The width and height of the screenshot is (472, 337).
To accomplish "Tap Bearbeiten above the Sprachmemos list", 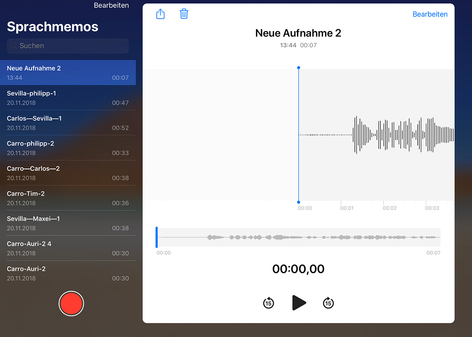I will tap(111, 6).
